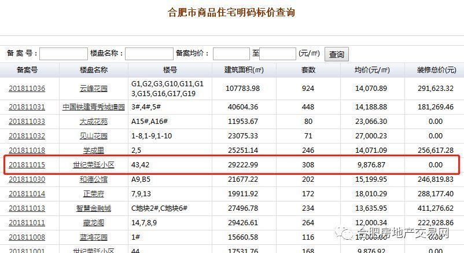This screenshot has height=253, width=464.
Task: Focus the 楼盘名称 search field
Action: pyautogui.click(x=149, y=54)
